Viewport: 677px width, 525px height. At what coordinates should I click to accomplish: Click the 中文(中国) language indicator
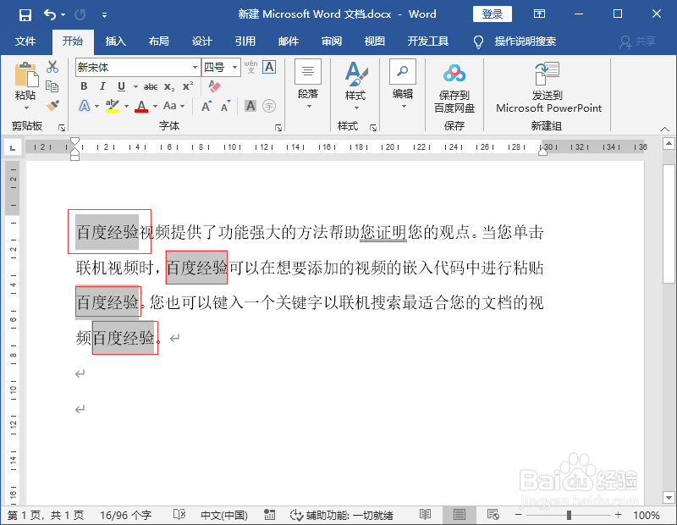click(224, 515)
